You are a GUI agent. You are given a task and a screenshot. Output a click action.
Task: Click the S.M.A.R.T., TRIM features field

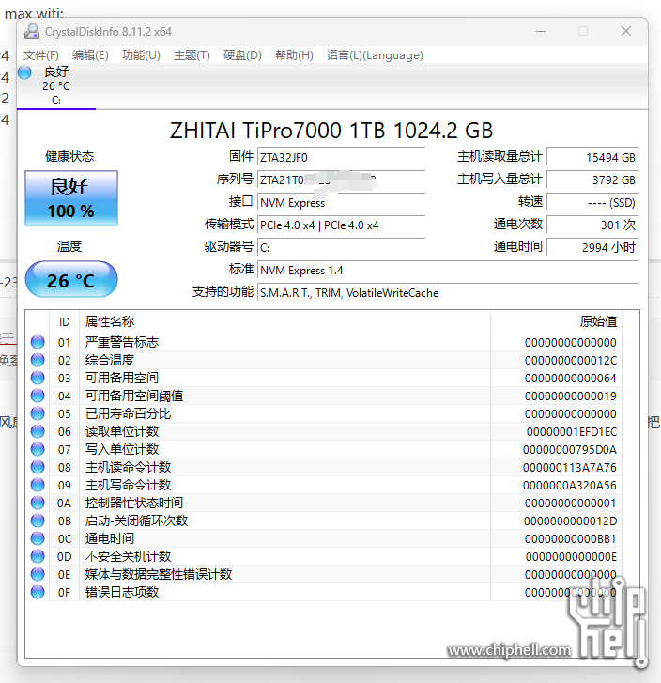(x=448, y=293)
